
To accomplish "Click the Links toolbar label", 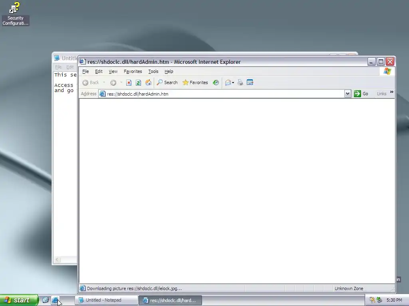I will 381,94.
